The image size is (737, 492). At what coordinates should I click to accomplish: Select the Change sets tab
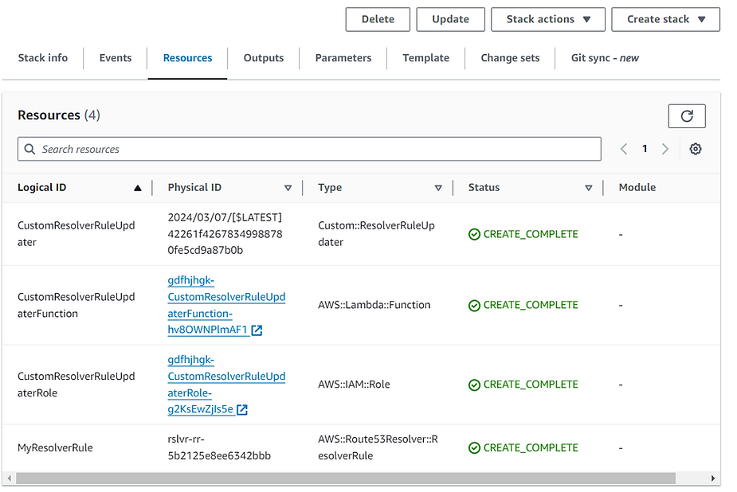coord(510,58)
